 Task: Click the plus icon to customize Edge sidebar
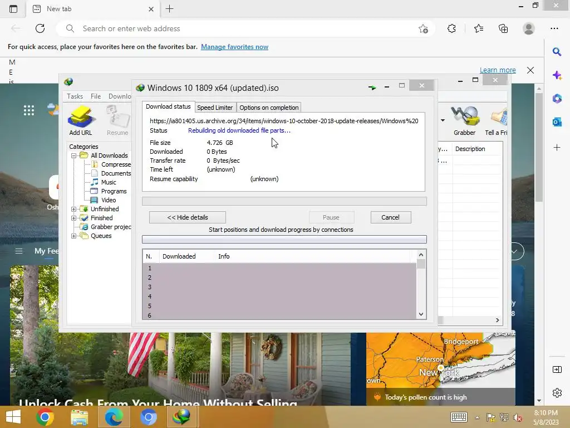click(557, 147)
